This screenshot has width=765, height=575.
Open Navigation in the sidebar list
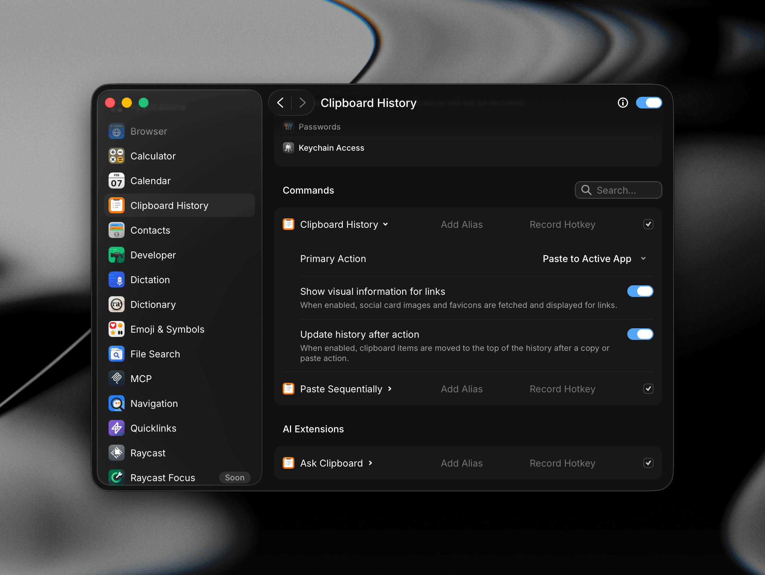pos(180,404)
